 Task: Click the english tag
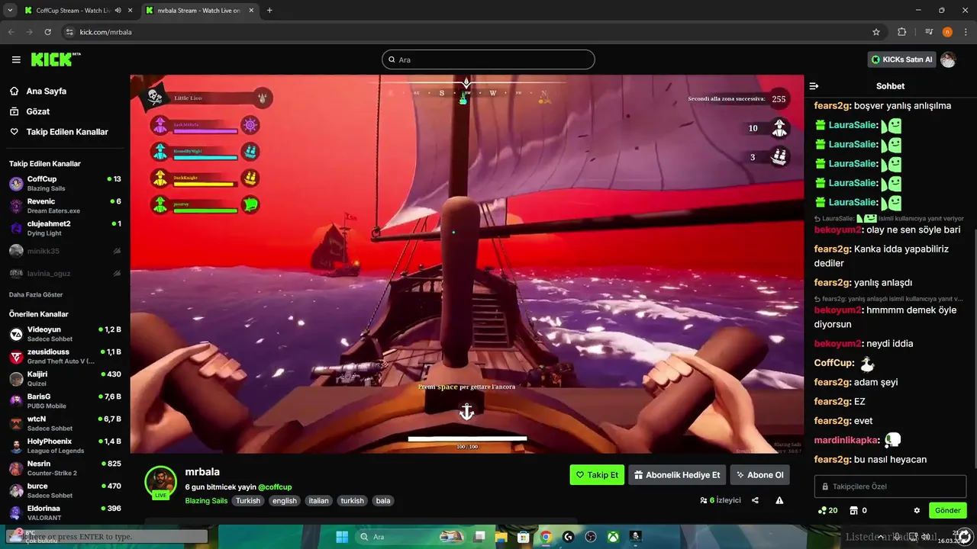pos(285,501)
